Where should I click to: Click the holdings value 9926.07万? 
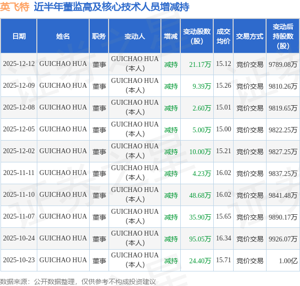[283, 239]
